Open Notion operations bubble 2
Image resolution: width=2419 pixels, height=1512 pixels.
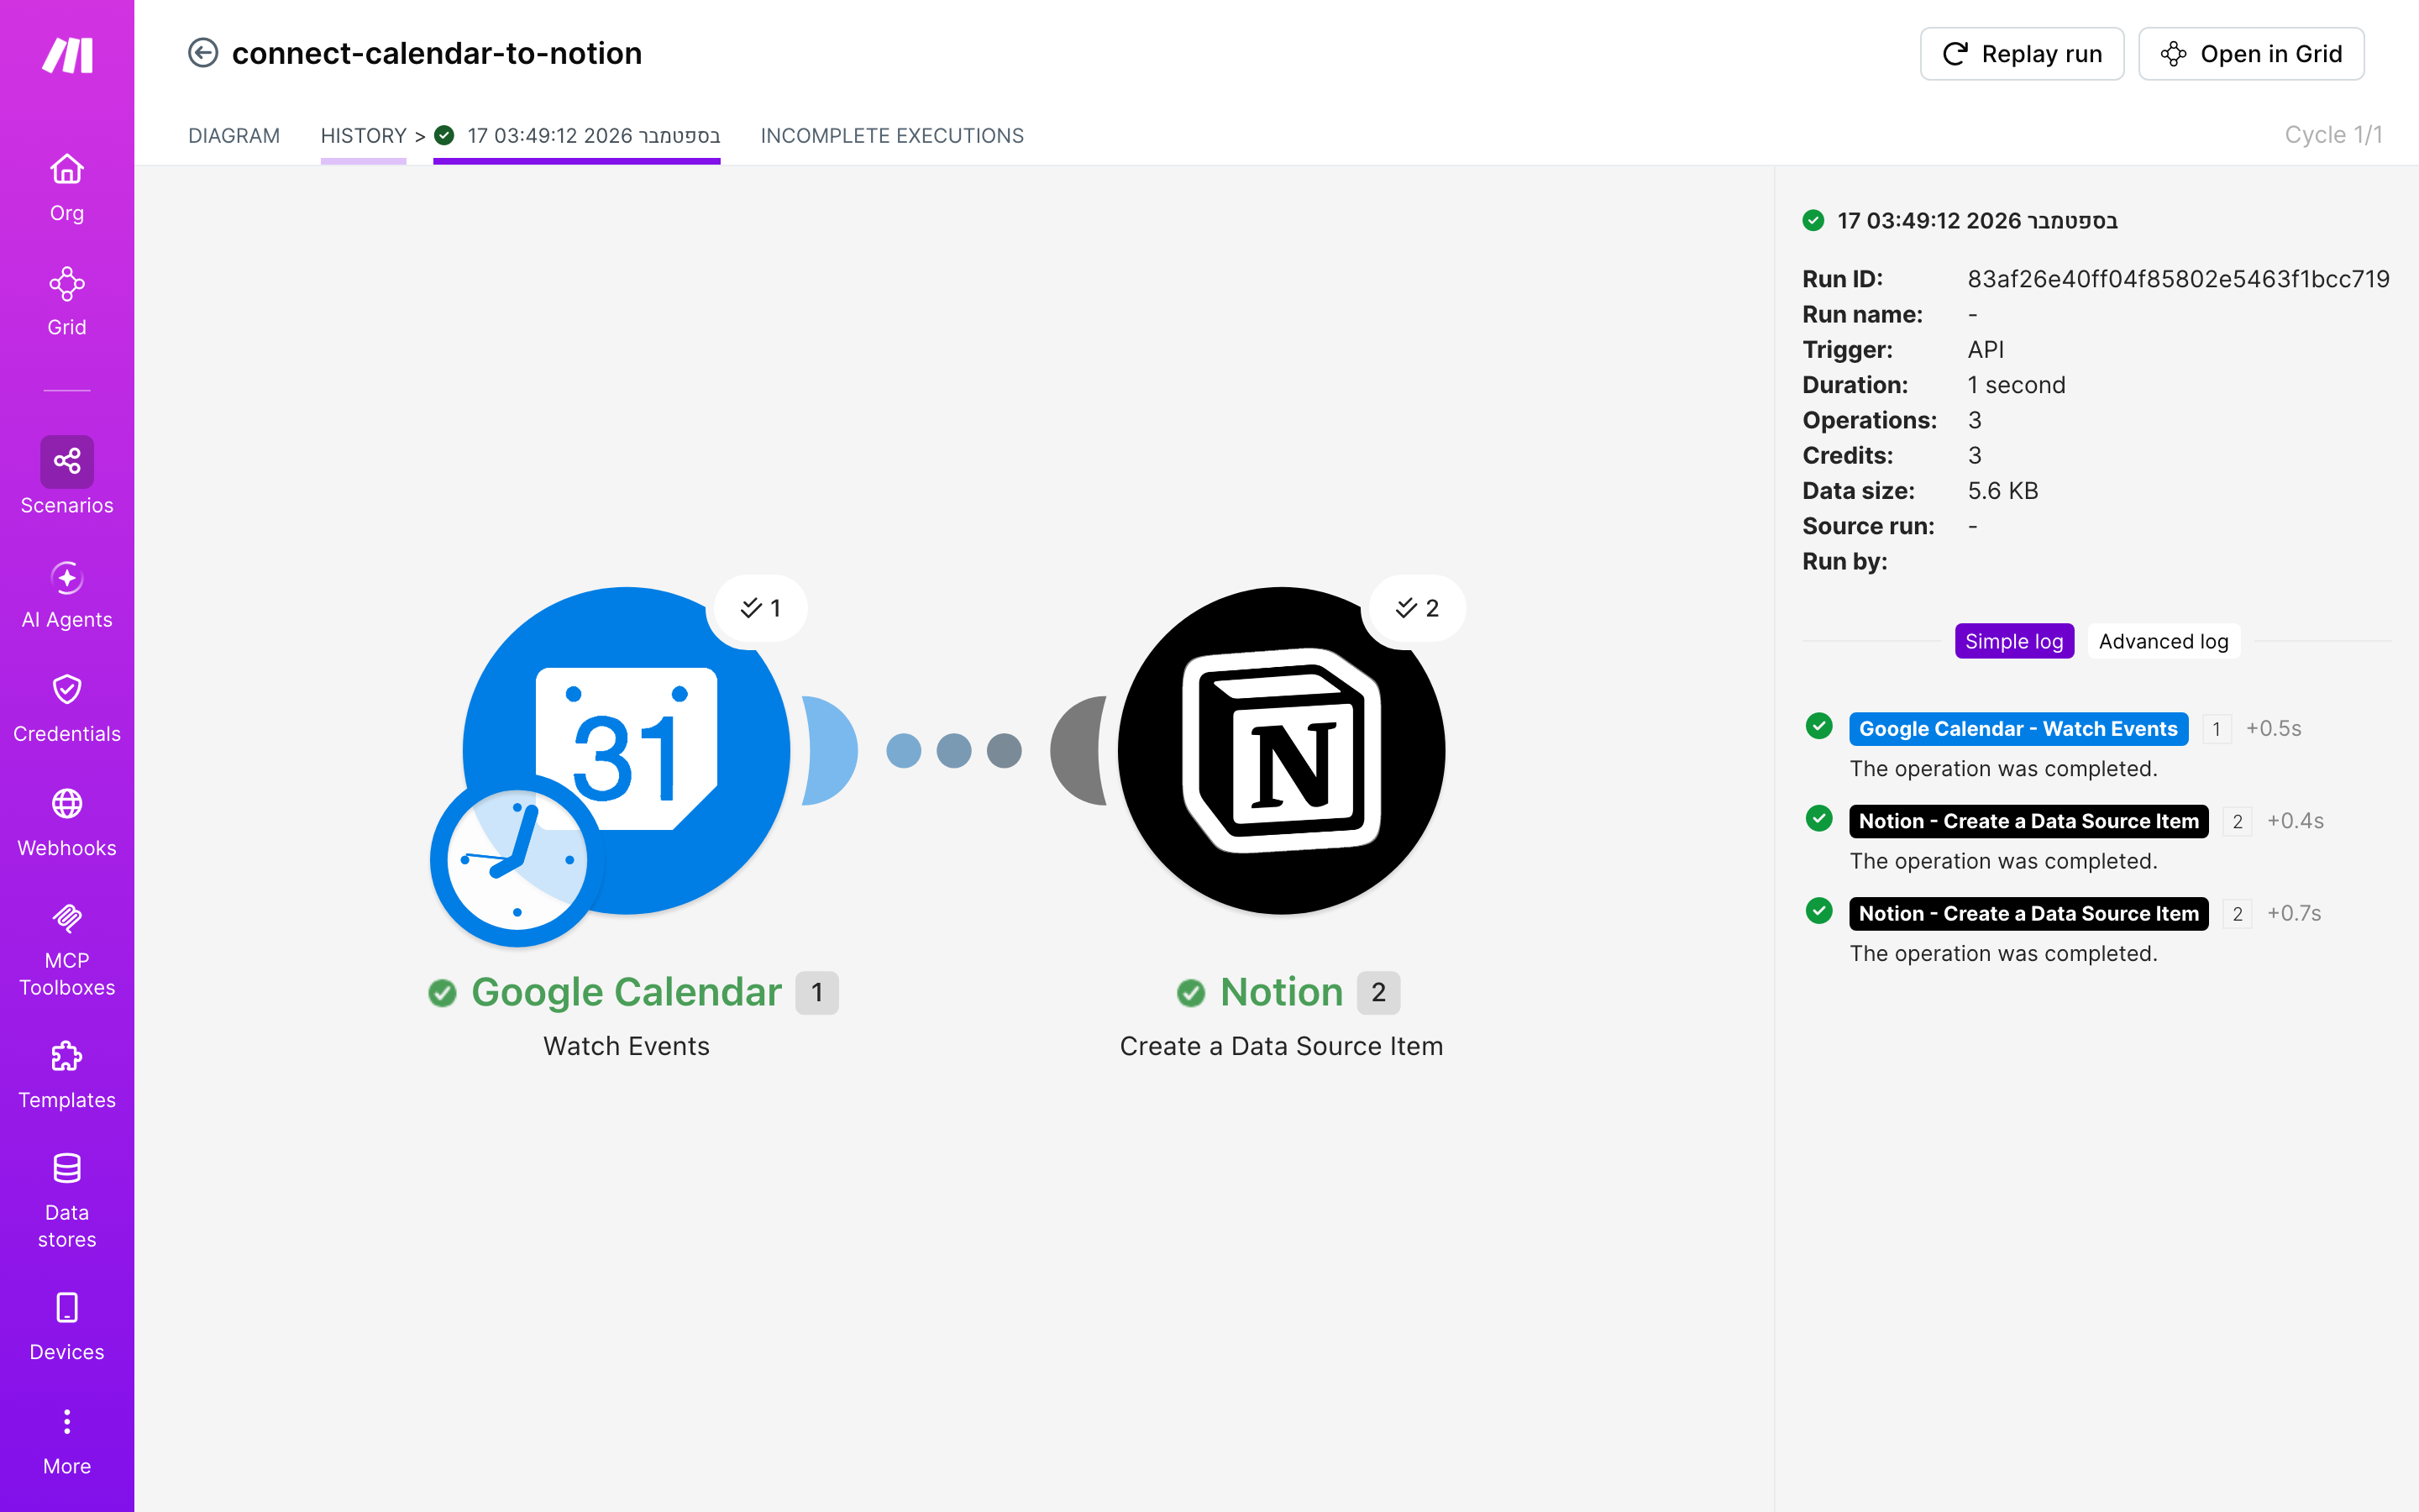[x=1416, y=608]
